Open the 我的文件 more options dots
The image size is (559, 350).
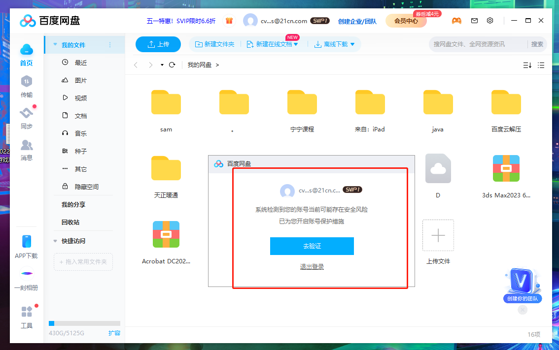(x=110, y=45)
